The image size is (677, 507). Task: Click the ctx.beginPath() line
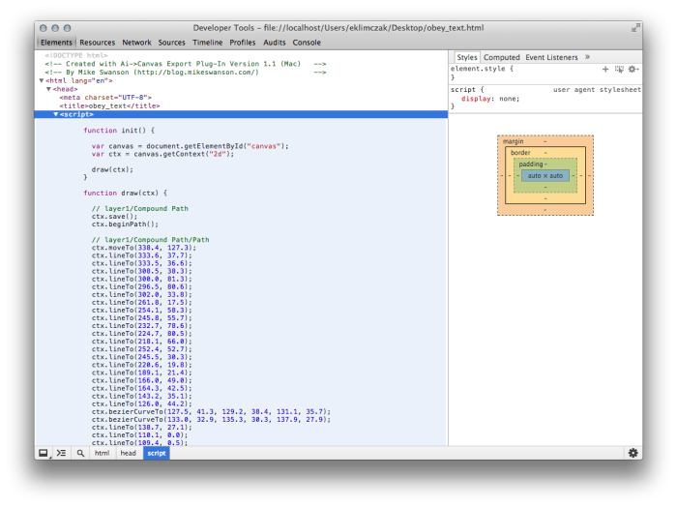(125, 224)
